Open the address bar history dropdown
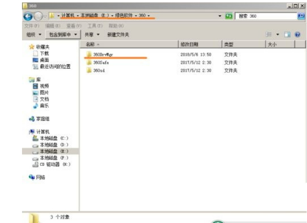The width and height of the screenshot is (307, 223). click(x=220, y=16)
